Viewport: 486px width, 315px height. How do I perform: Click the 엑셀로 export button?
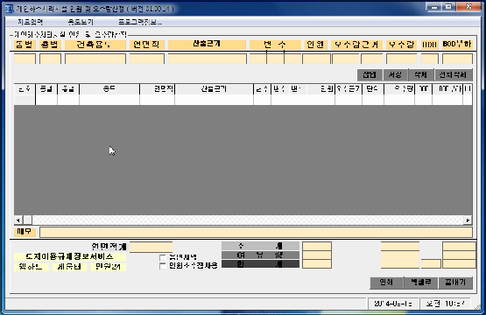pos(421,283)
